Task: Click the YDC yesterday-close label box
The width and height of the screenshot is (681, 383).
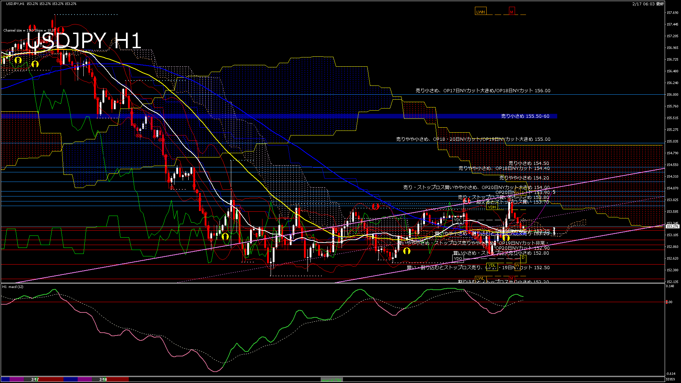Action: click(x=458, y=220)
